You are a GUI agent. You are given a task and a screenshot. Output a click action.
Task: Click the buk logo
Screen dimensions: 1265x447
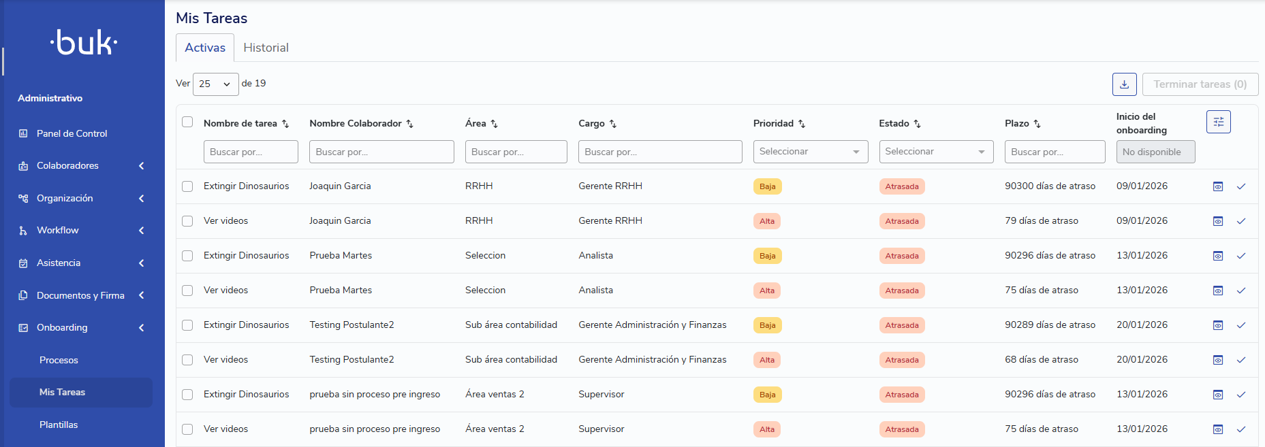[x=84, y=42]
